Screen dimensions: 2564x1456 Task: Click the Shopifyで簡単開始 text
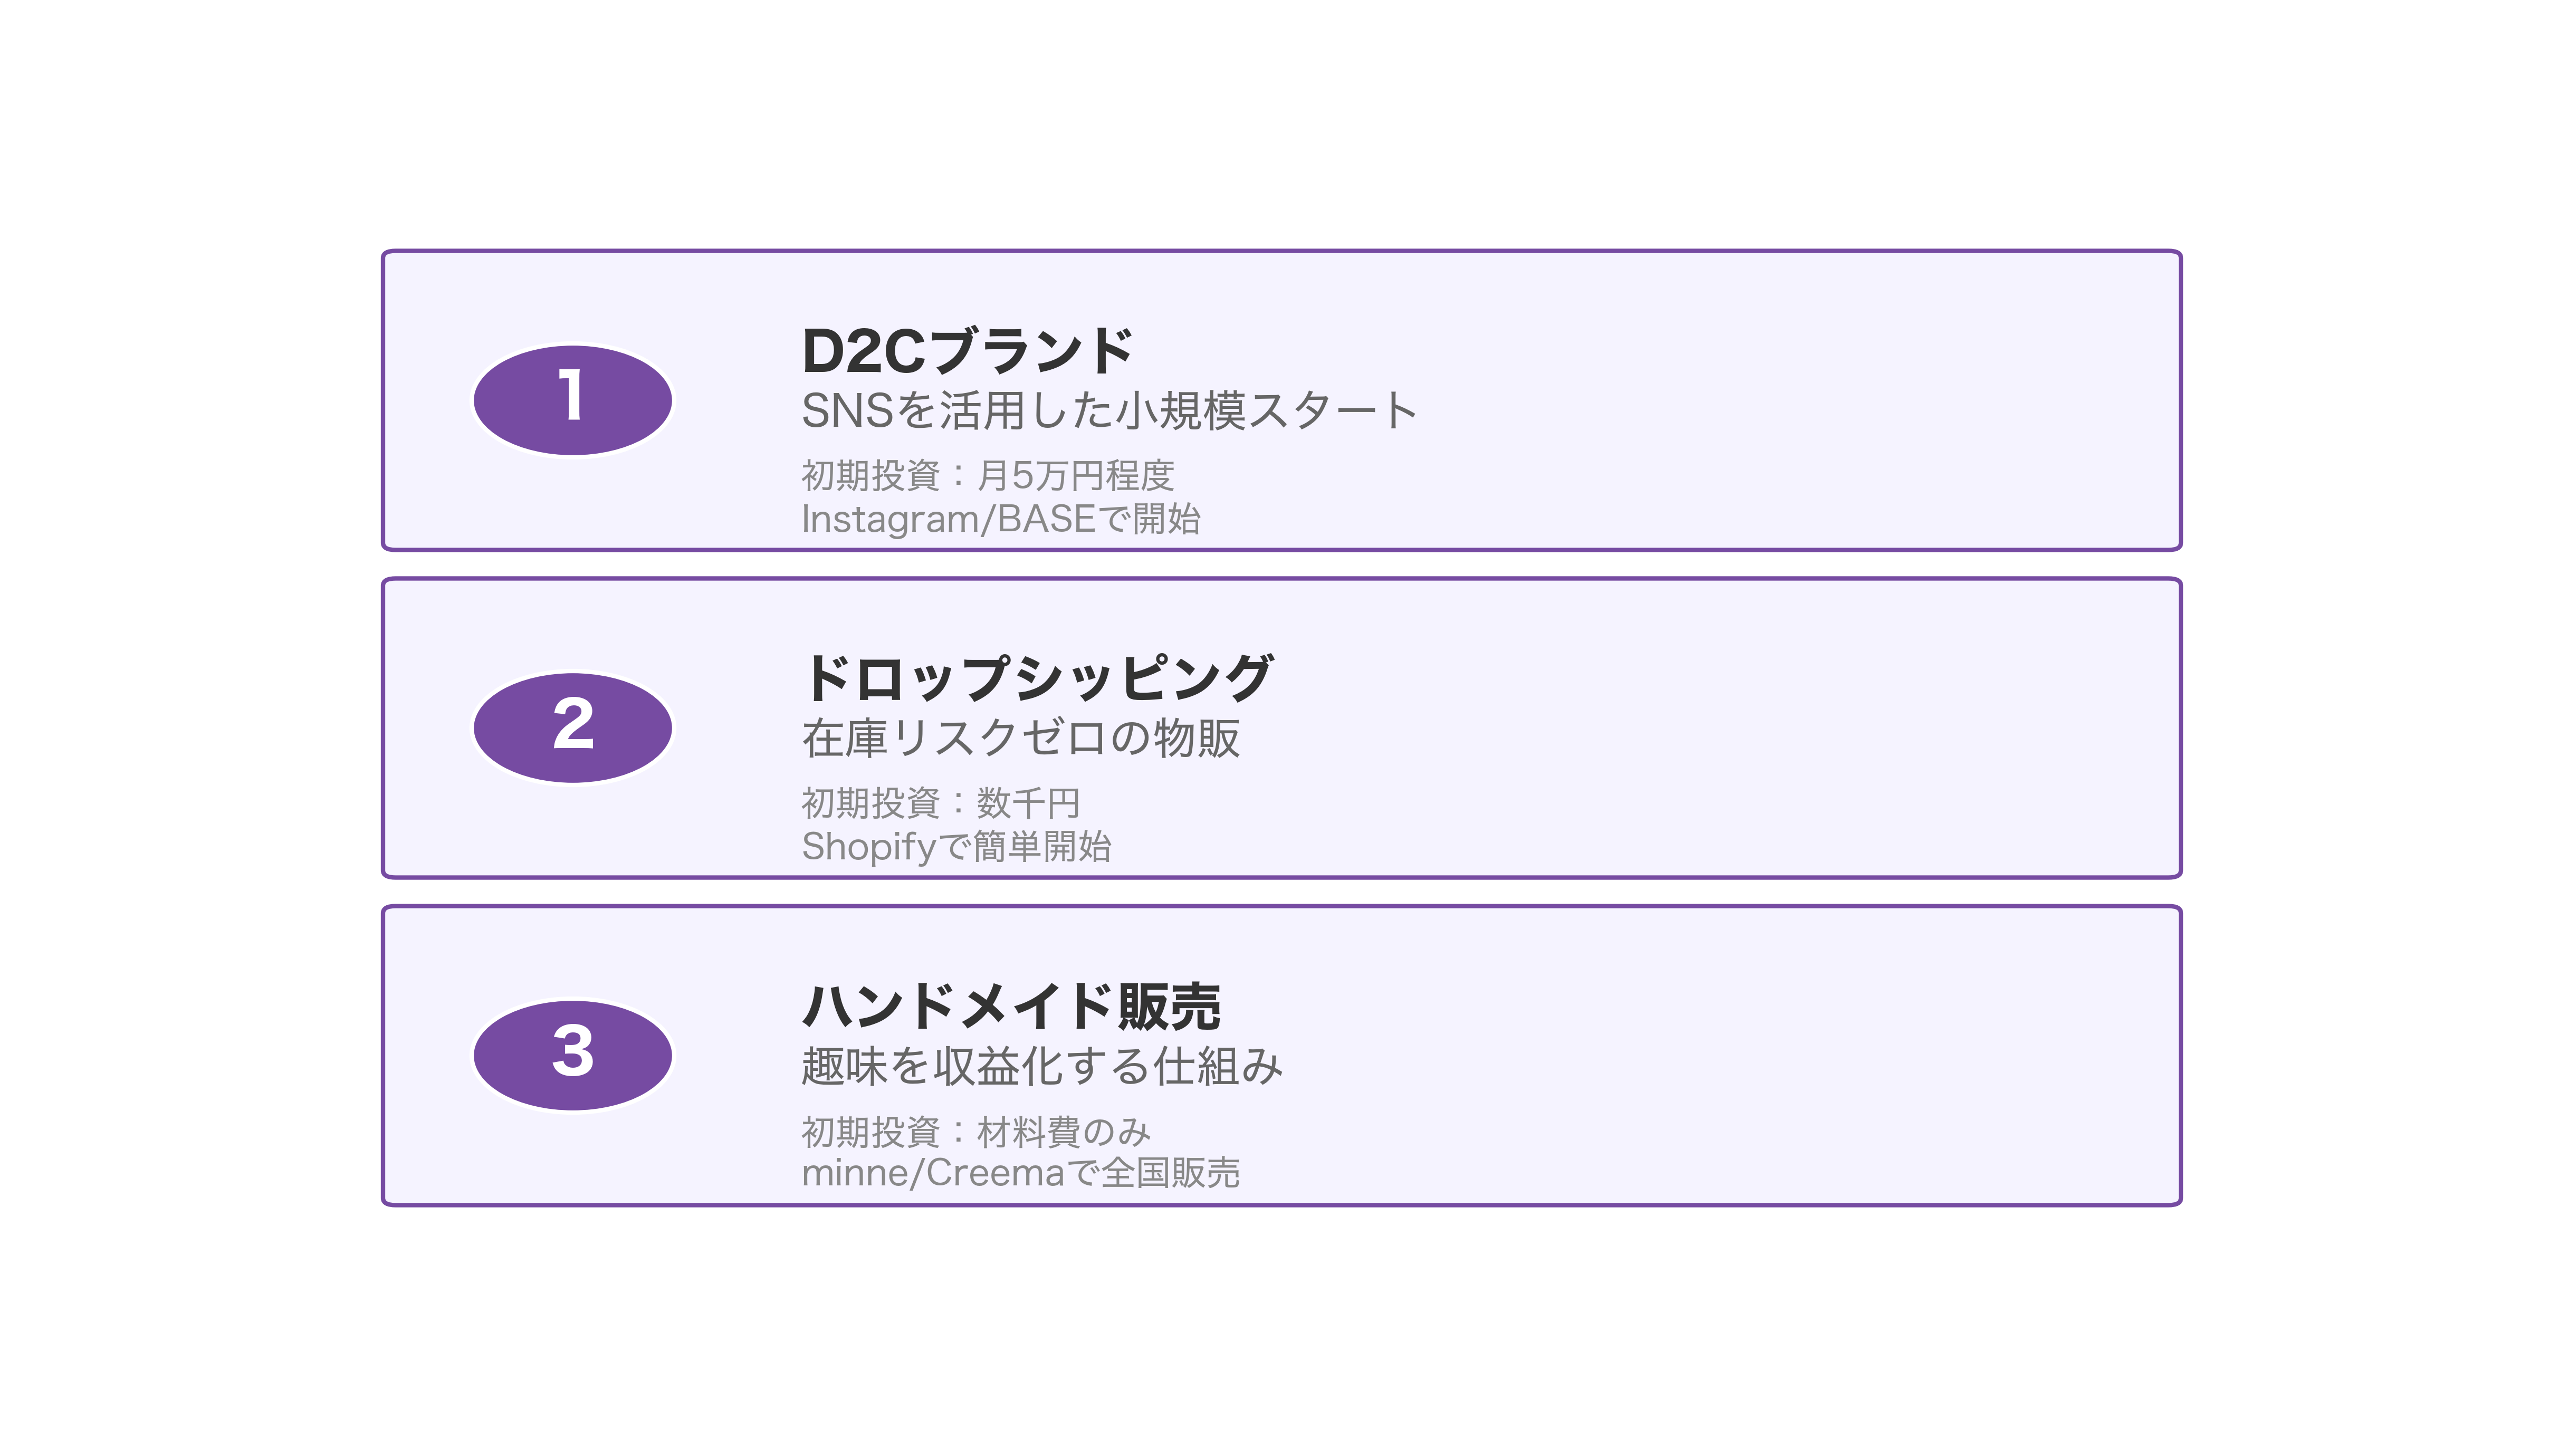tap(956, 847)
